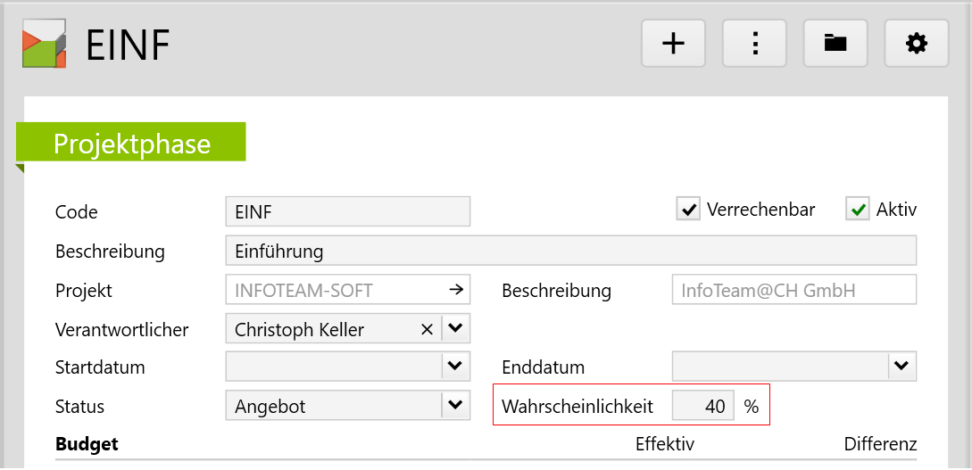Open the folder icon button
This screenshot has height=470, width=972.
(x=835, y=43)
